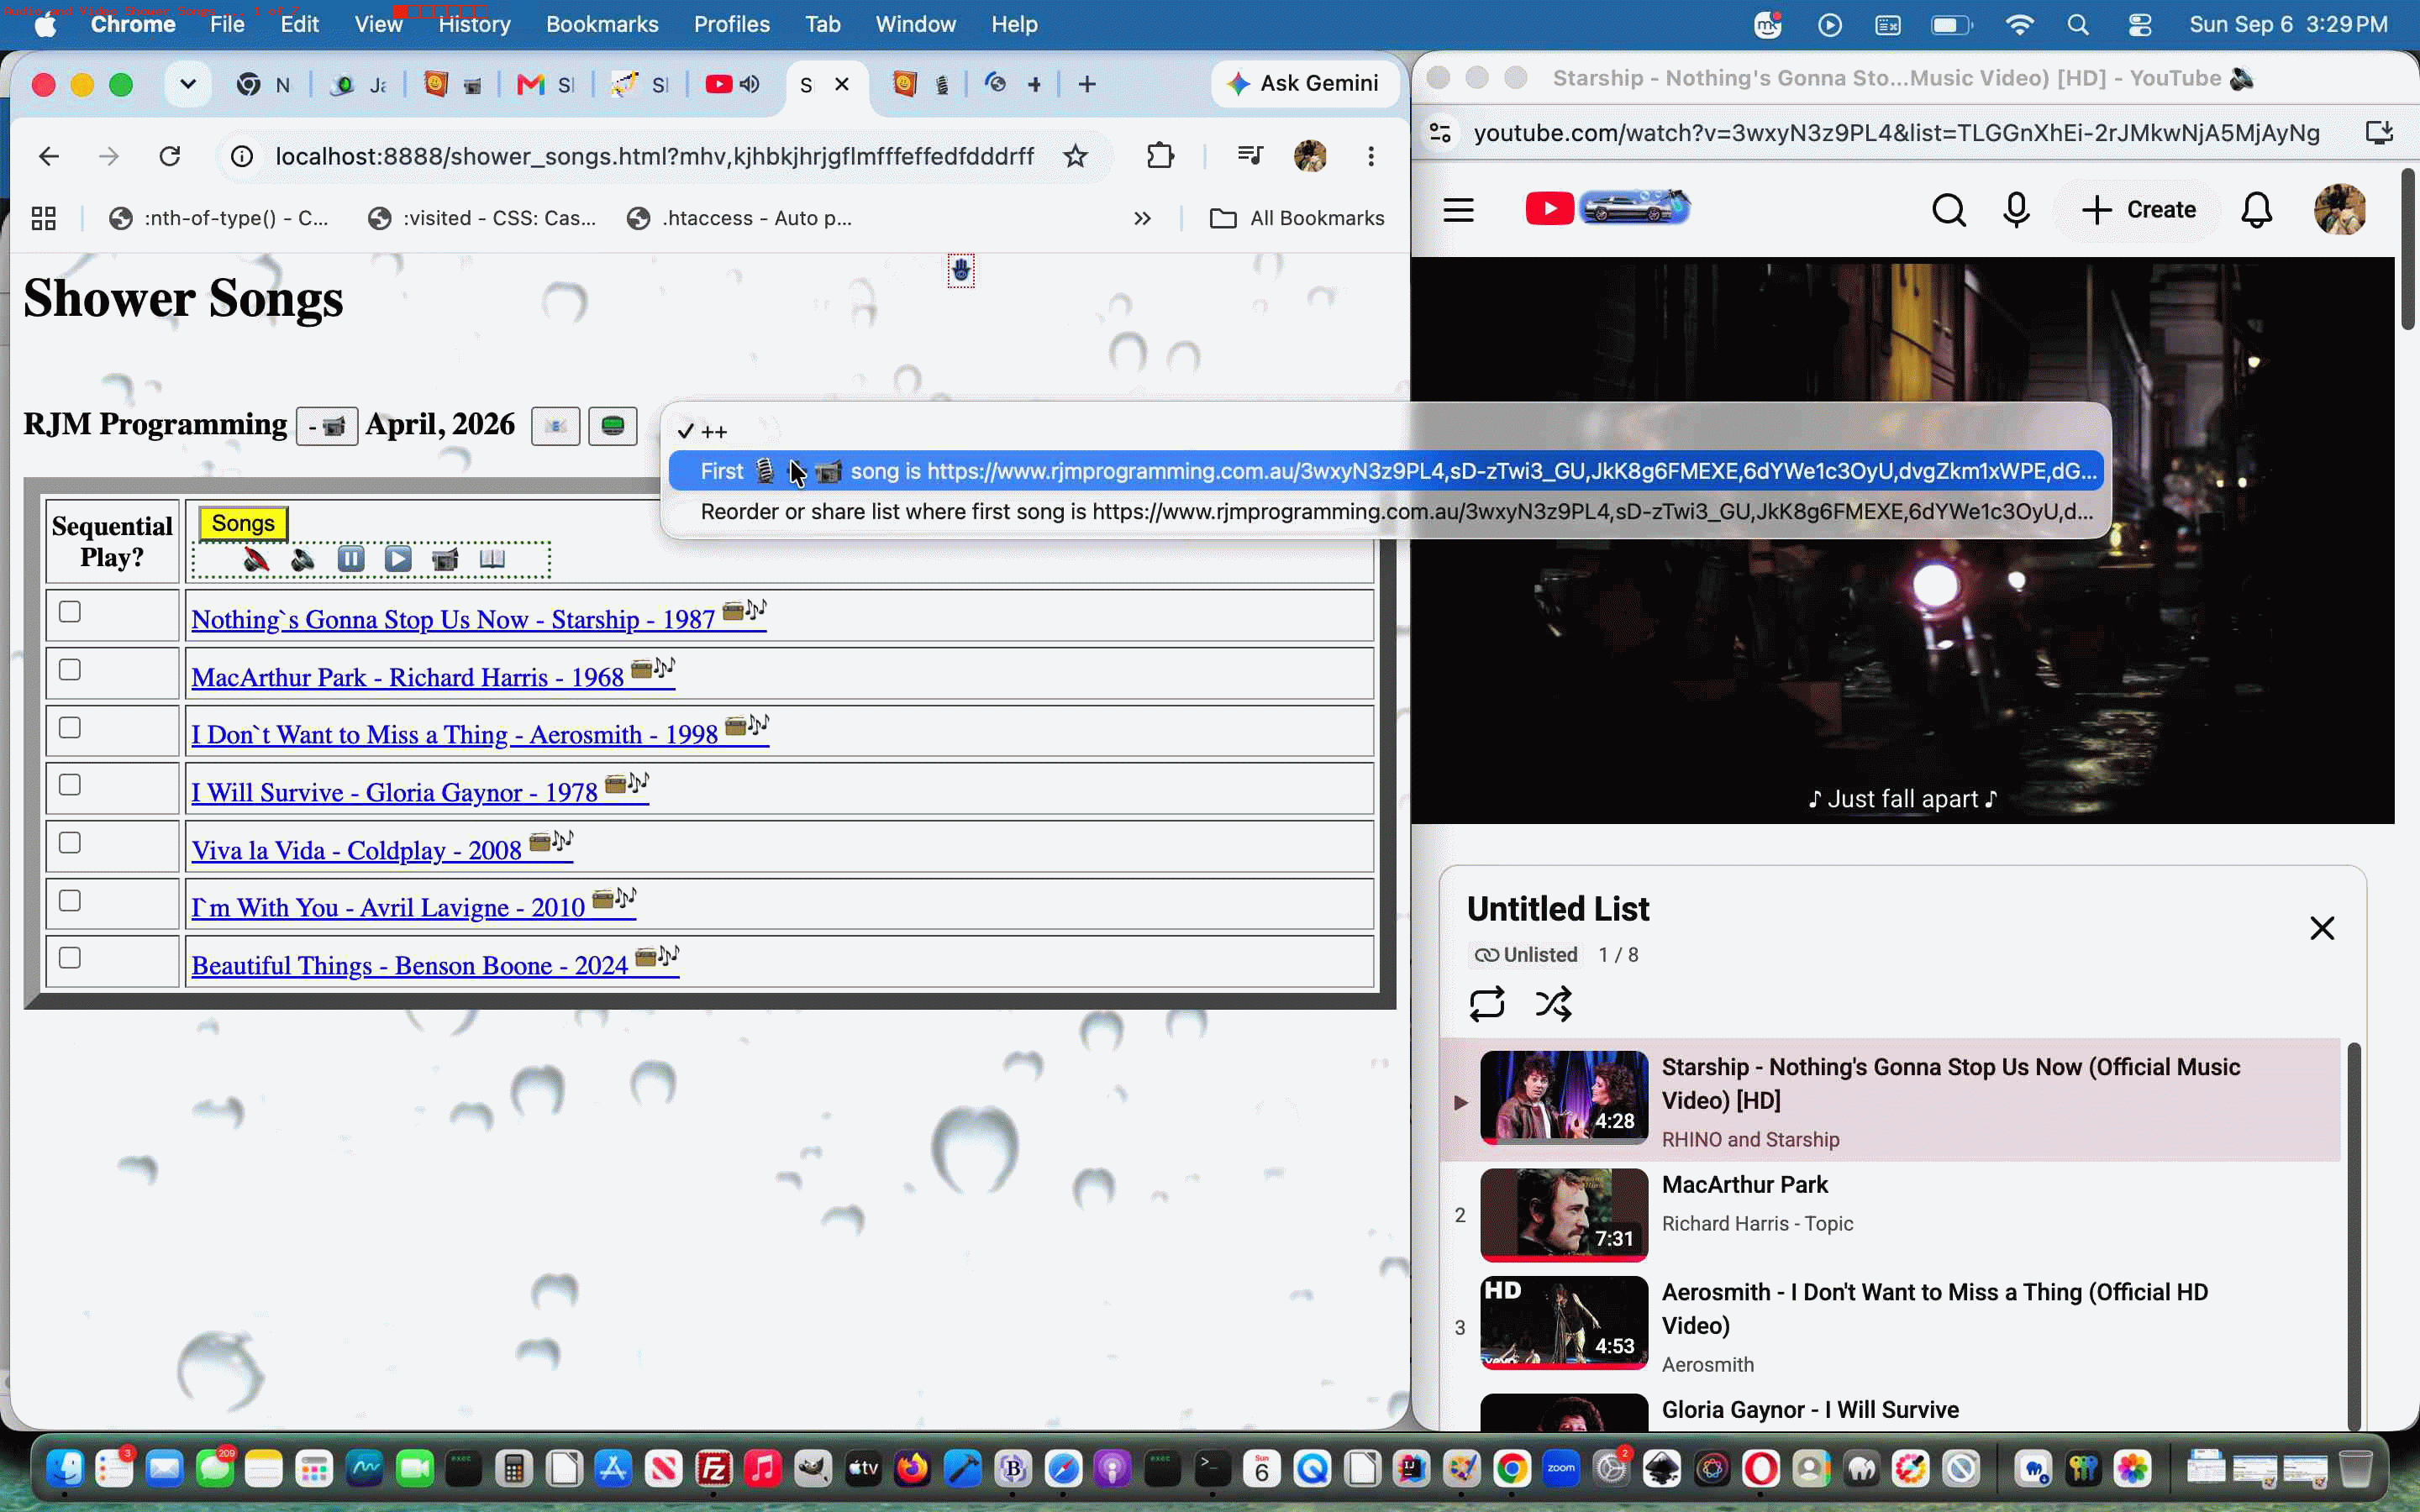Screen dimensions: 2420x1512
Task: Choose 'Reorder or share list' dropdown option
Action: click(x=1386, y=512)
